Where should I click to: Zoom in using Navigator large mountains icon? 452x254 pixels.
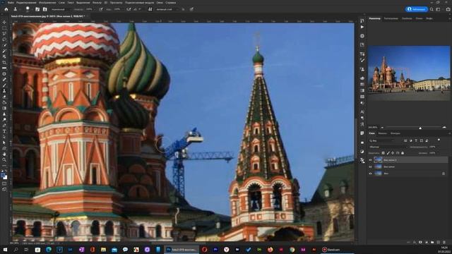pos(444,127)
